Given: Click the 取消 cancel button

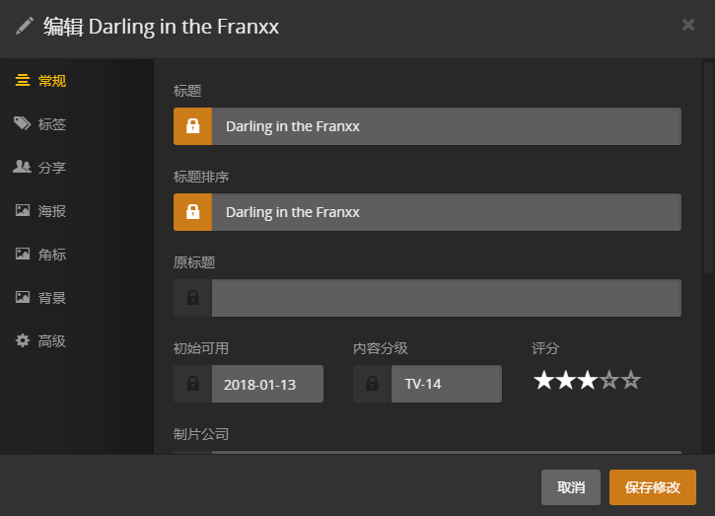Looking at the screenshot, I should 571,487.
